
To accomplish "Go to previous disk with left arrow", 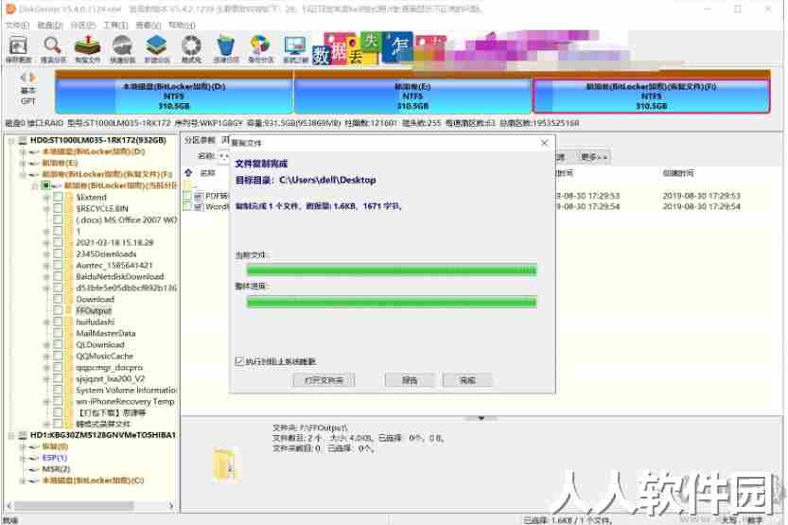I will pos(23,78).
